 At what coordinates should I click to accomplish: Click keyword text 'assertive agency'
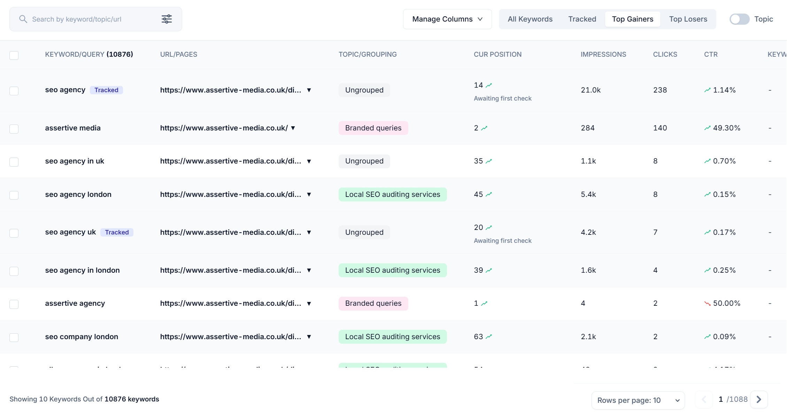pyautogui.click(x=75, y=303)
